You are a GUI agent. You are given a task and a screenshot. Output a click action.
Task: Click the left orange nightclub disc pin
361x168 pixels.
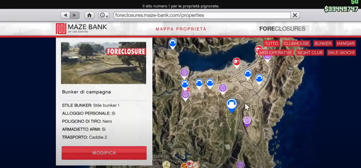tap(184, 165)
